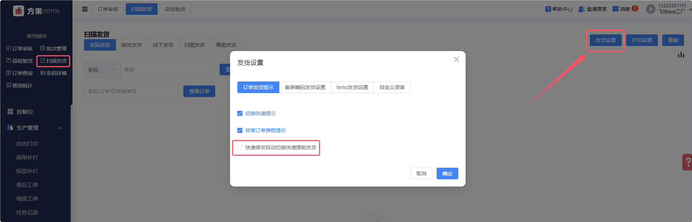Viewport: 692px width, 222px height.
Task: Switch to top 品检验货 page tab
Action: pyautogui.click(x=175, y=9)
